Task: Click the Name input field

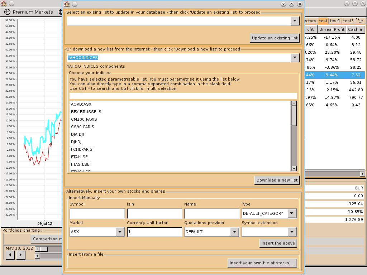Action: tap(212, 213)
